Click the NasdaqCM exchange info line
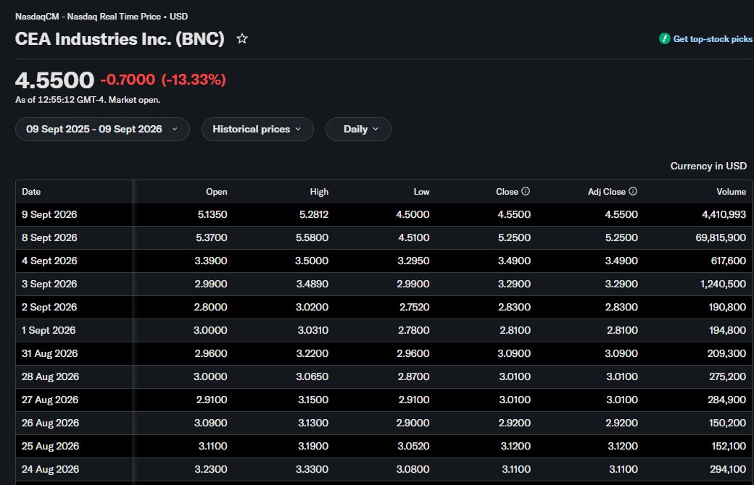Image resolution: width=754 pixels, height=485 pixels. pyautogui.click(x=101, y=17)
